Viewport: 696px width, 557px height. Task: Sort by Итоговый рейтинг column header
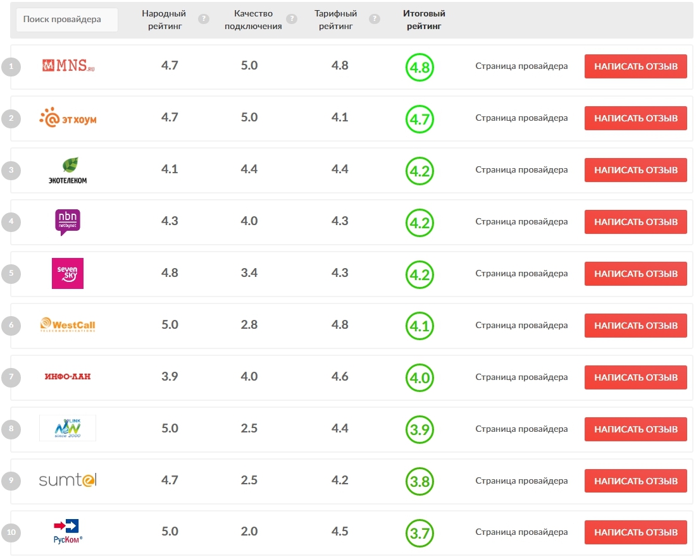pos(424,20)
